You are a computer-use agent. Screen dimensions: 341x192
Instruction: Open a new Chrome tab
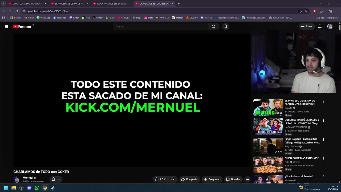click(x=178, y=4)
